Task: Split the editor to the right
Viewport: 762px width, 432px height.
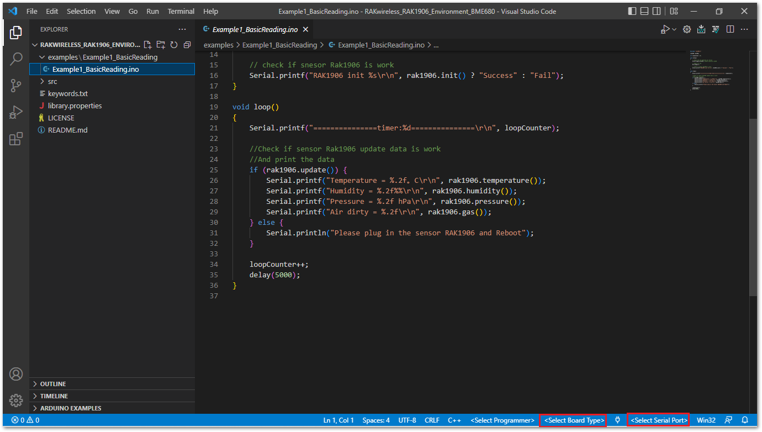Action: [x=730, y=29]
